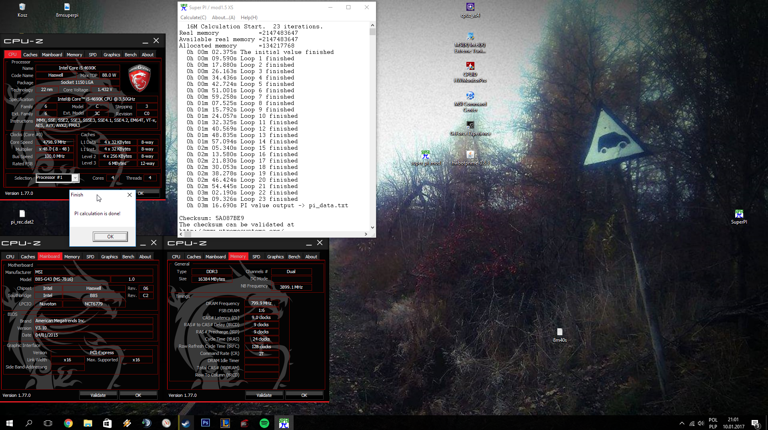Open the SuperPI desktop shortcut
This screenshot has width=768, height=430.
(x=739, y=217)
